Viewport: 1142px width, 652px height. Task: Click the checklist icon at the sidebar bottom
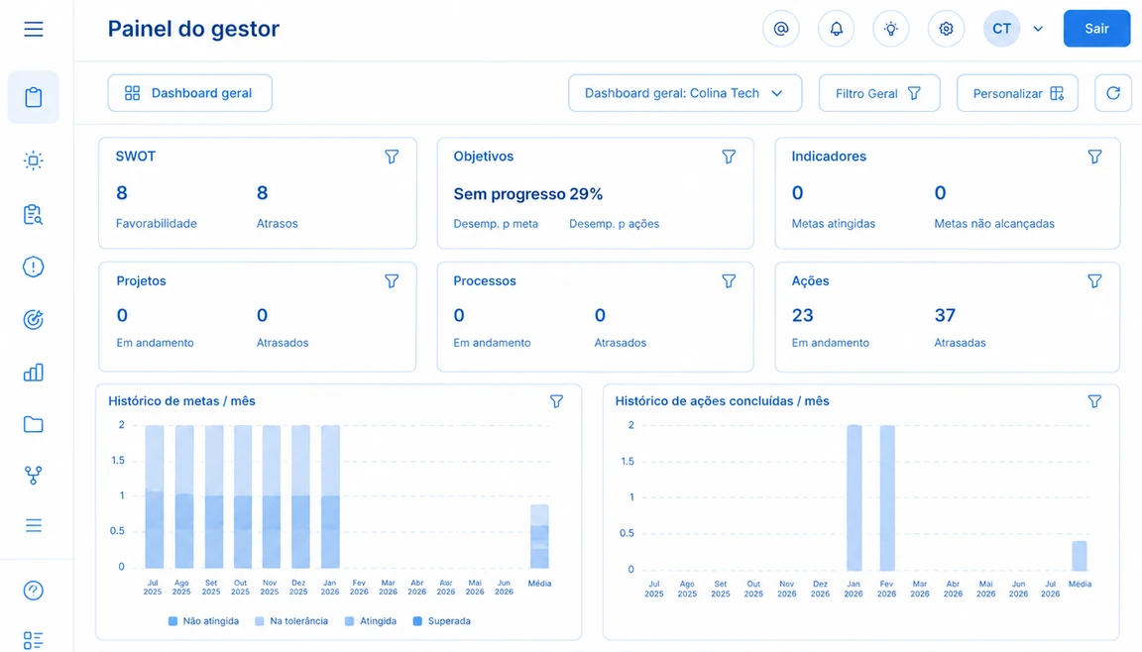point(34,640)
